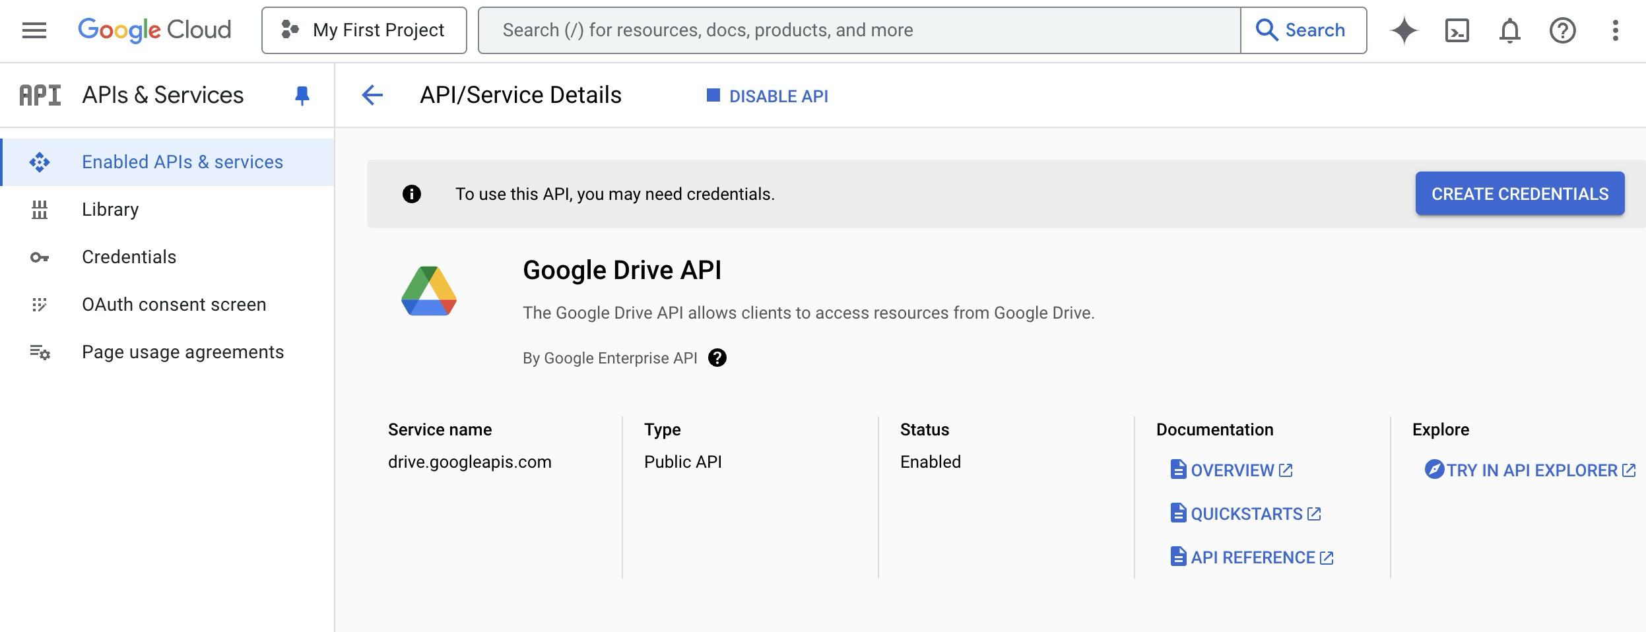The image size is (1646, 632).
Task: Open the help question mark menu
Action: pos(1563,30)
